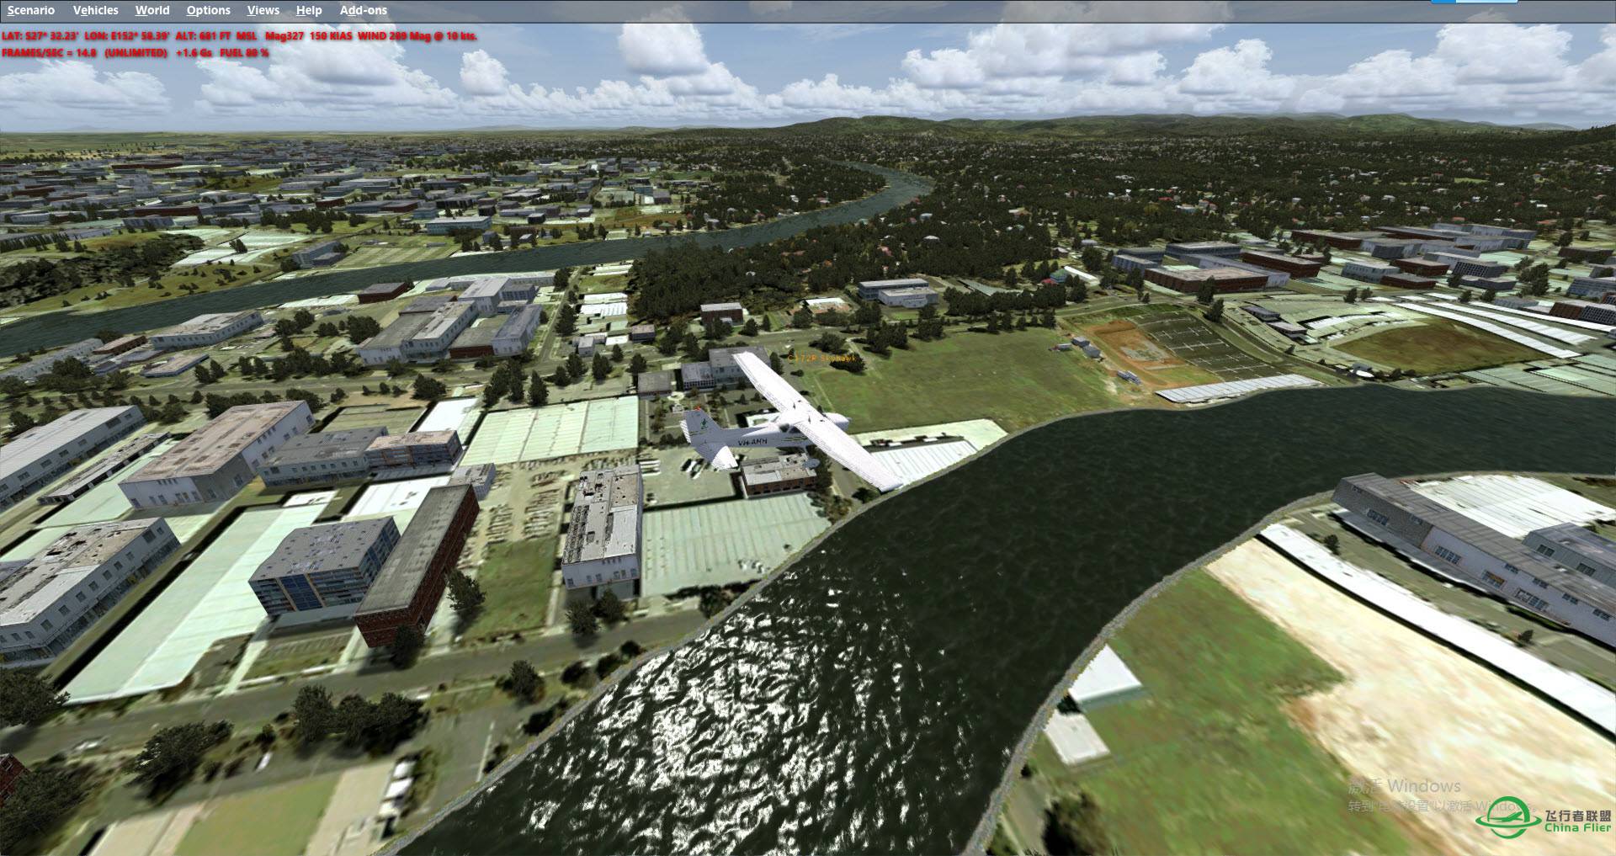Image resolution: width=1616 pixels, height=856 pixels.
Task: Open the Options menu
Action: 208,10
